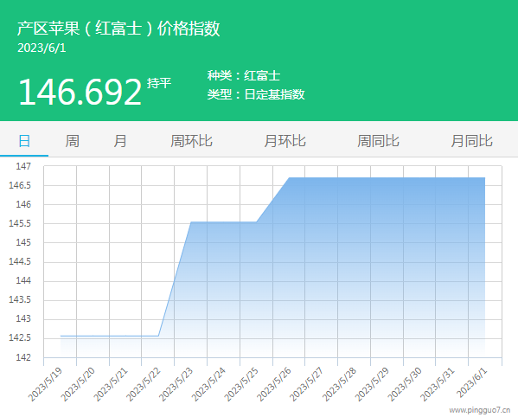Click the 2023/5/19 x-axis label
The height and width of the screenshot is (417, 518).
[x=45, y=385]
